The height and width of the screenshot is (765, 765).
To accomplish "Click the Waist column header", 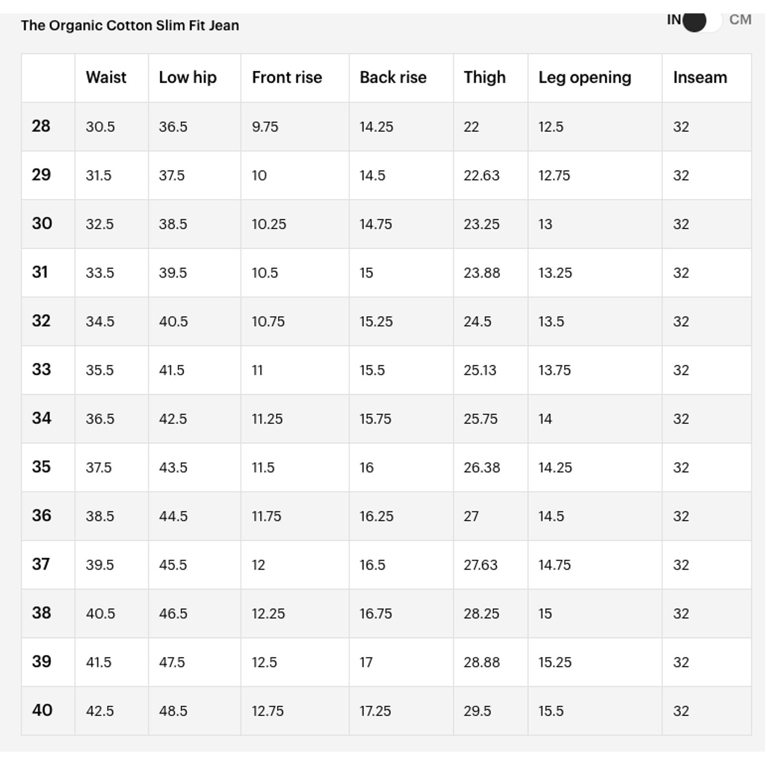I will point(106,77).
